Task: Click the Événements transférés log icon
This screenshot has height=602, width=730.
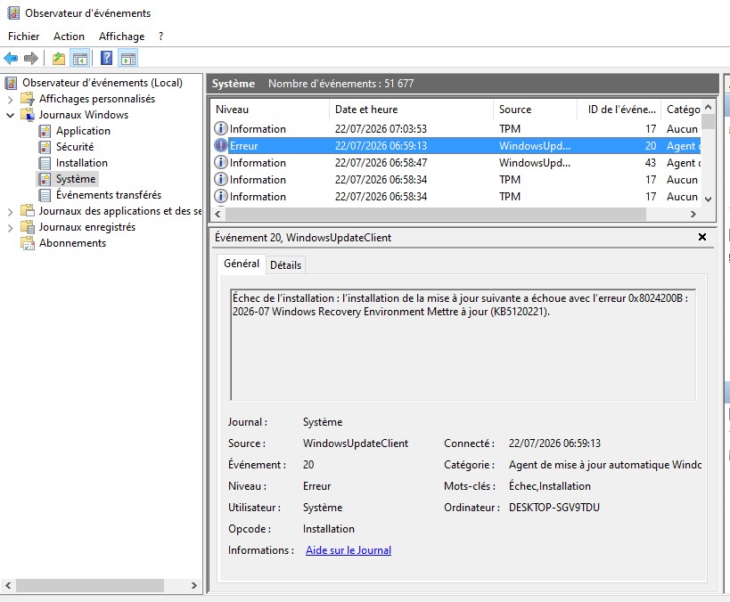Action: coord(45,195)
